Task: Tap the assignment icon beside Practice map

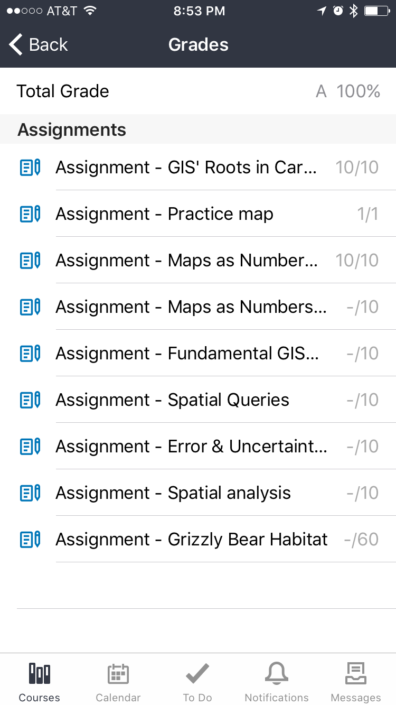Action: (30, 214)
